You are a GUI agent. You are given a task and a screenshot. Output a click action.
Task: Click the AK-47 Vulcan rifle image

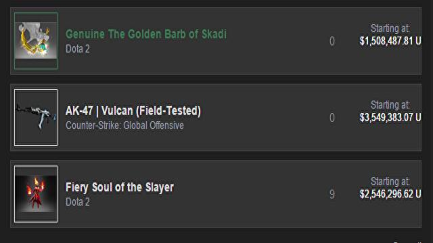[36, 117]
